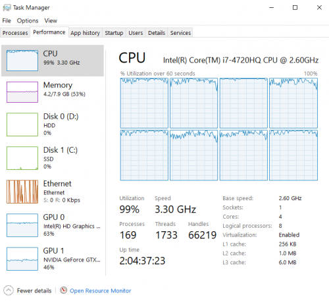Select the Ethernet entry label in sidebar
Viewport: 329px width, 301px height.
(57, 184)
